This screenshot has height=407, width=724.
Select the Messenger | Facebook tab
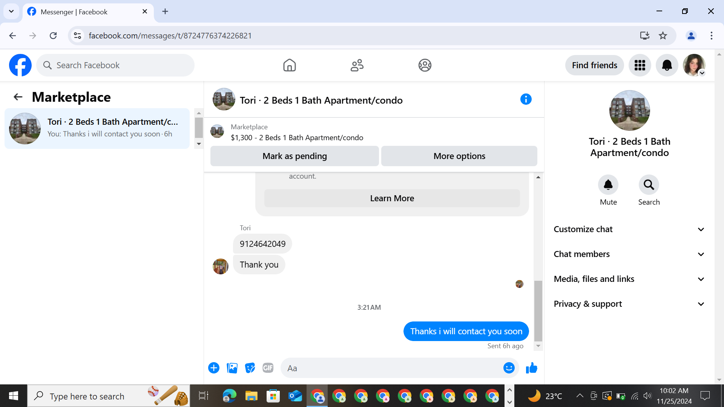[88, 12]
